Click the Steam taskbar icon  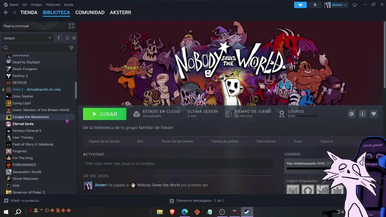(247, 212)
